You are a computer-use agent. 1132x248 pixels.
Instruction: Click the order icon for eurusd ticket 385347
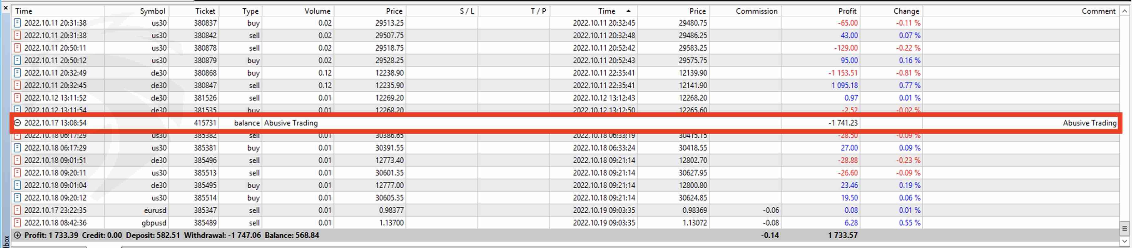[17, 210]
